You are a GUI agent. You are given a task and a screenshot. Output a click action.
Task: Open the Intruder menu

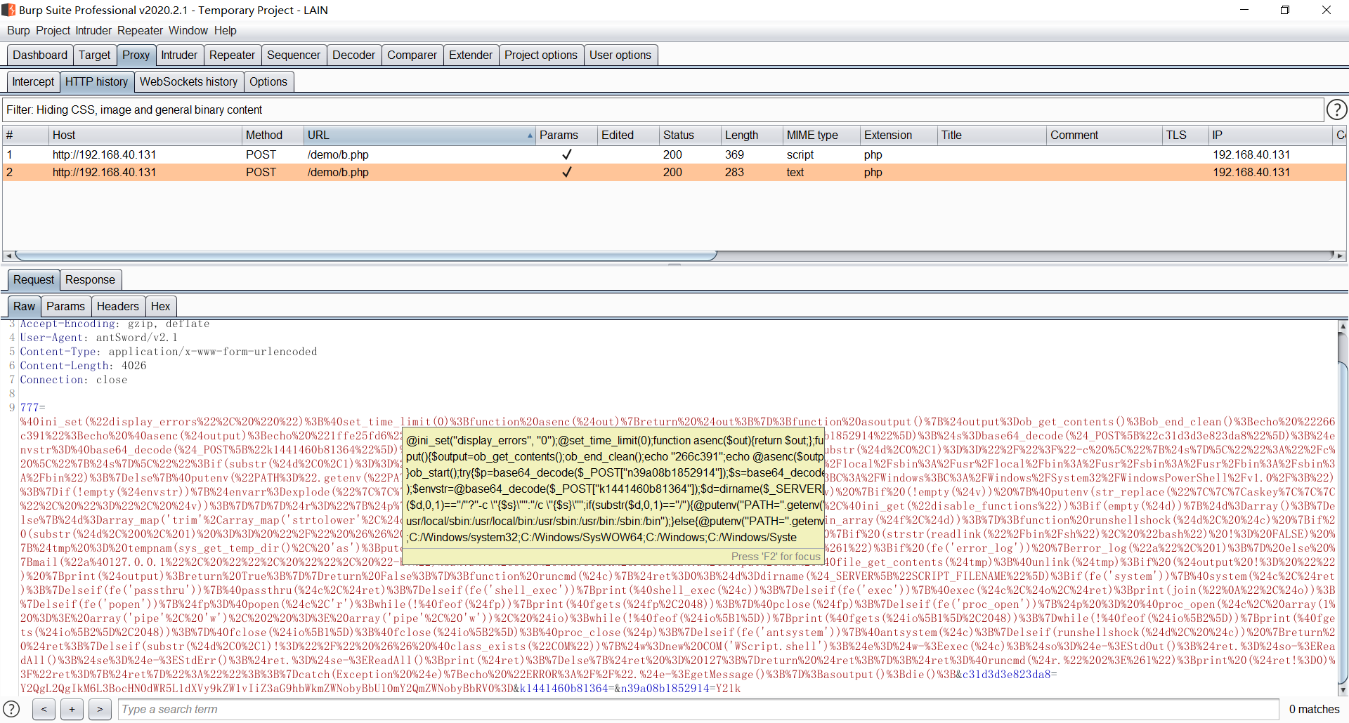tap(93, 30)
